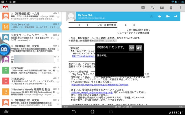Go to newer message at bottom left
185x115 pixels.
tap(66, 107)
